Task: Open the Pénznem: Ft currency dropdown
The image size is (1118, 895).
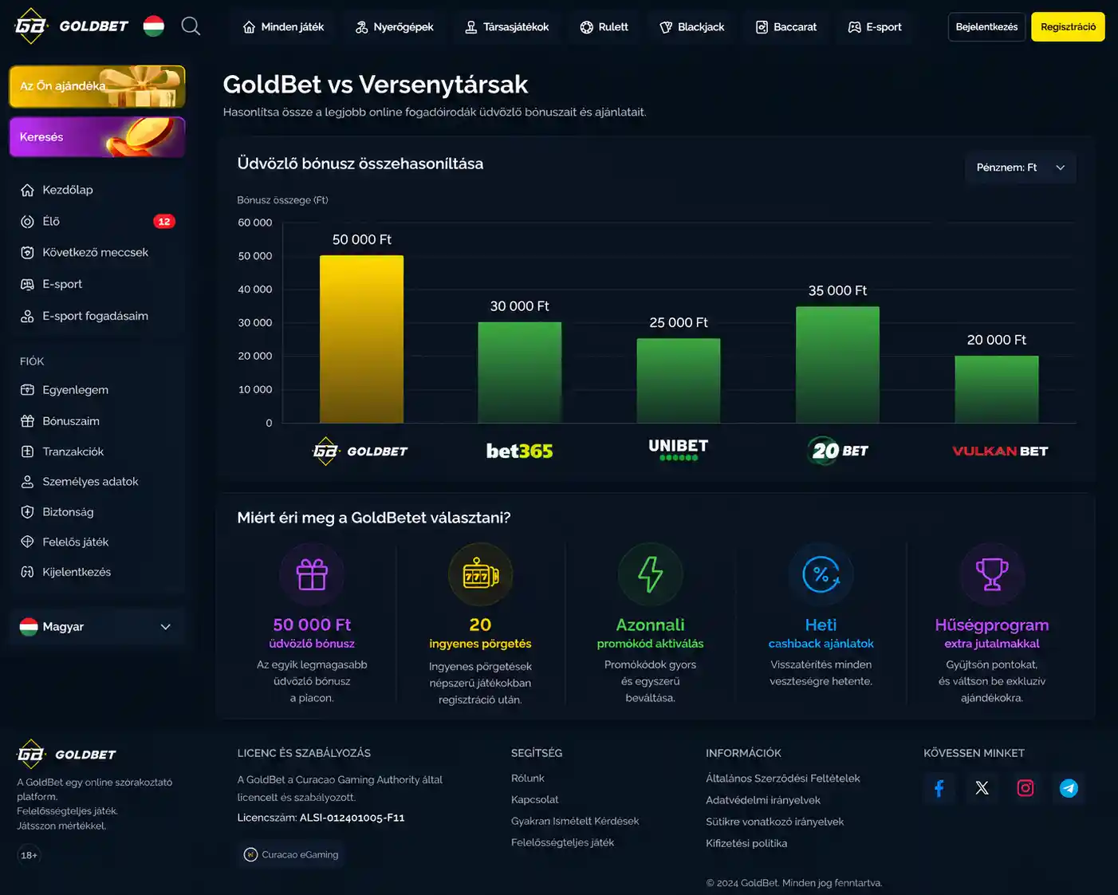Action: coord(1021,168)
